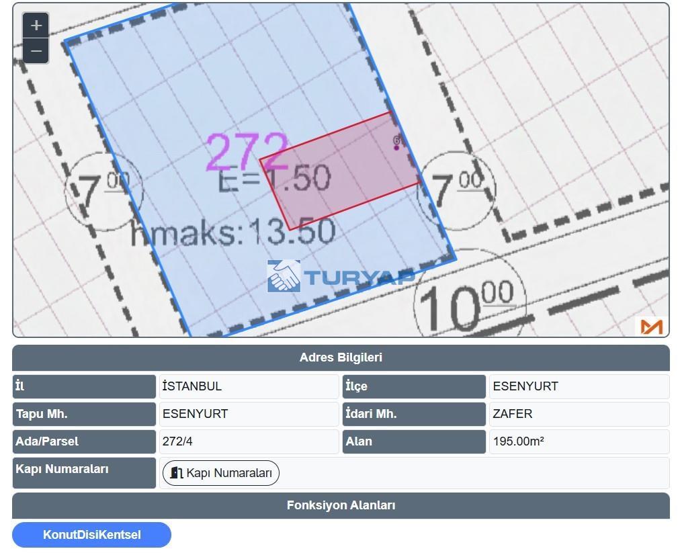Image resolution: width=682 pixels, height=553 pixels.
Task: Click the Adres Bilgileri section header
Action: pyautogui.click(x=341, y=357)
